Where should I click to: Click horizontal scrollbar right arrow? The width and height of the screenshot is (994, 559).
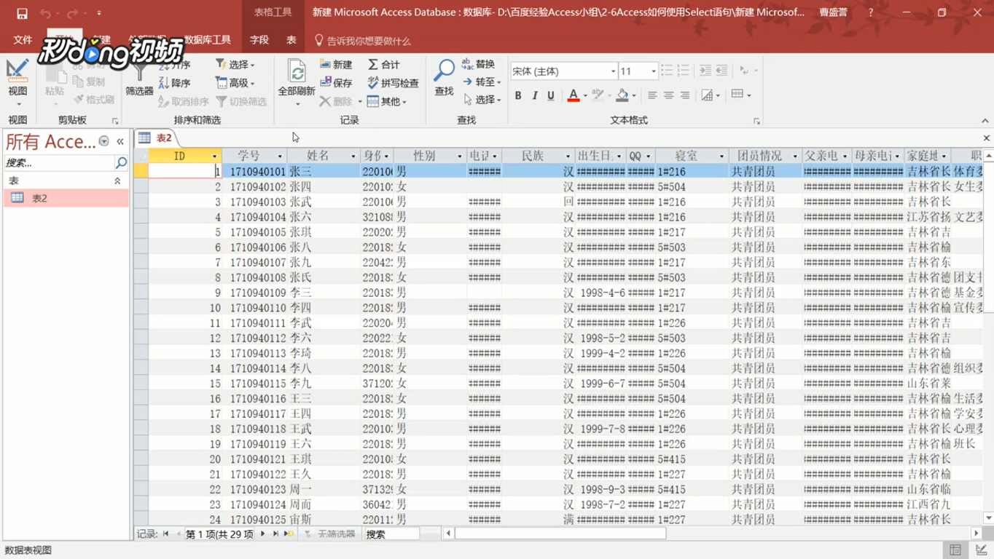pos(977,534)
